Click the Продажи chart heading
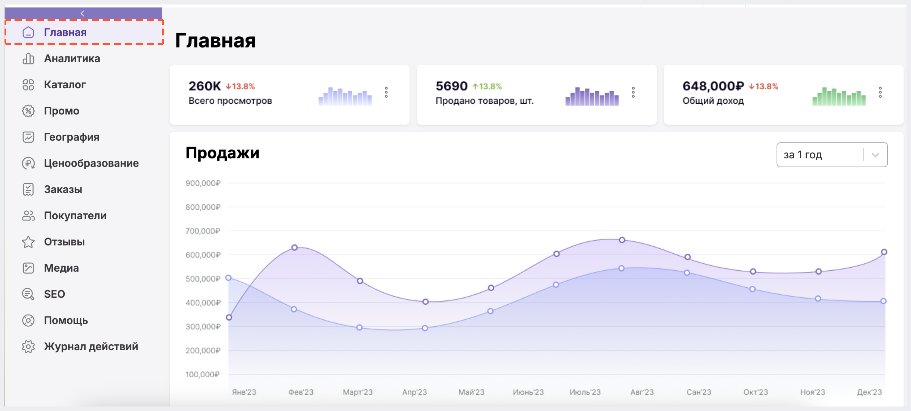The height and width of the screenshot is (411, 911). tap(222, 153)
